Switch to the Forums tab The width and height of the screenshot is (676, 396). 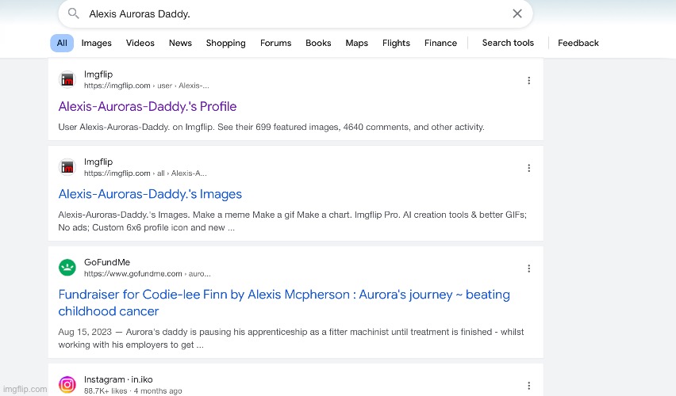pyautogui.click(x=276, y=43)
